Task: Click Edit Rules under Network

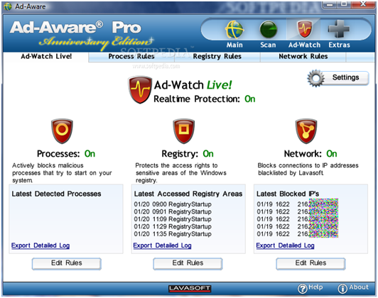Action: coord(310,263)
